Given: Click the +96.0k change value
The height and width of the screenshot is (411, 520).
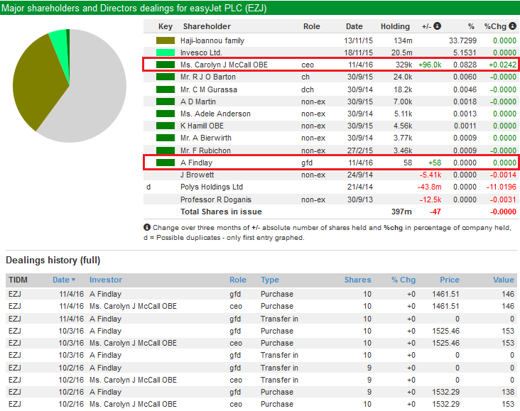Looking at the screenshot, I should 430,65.
